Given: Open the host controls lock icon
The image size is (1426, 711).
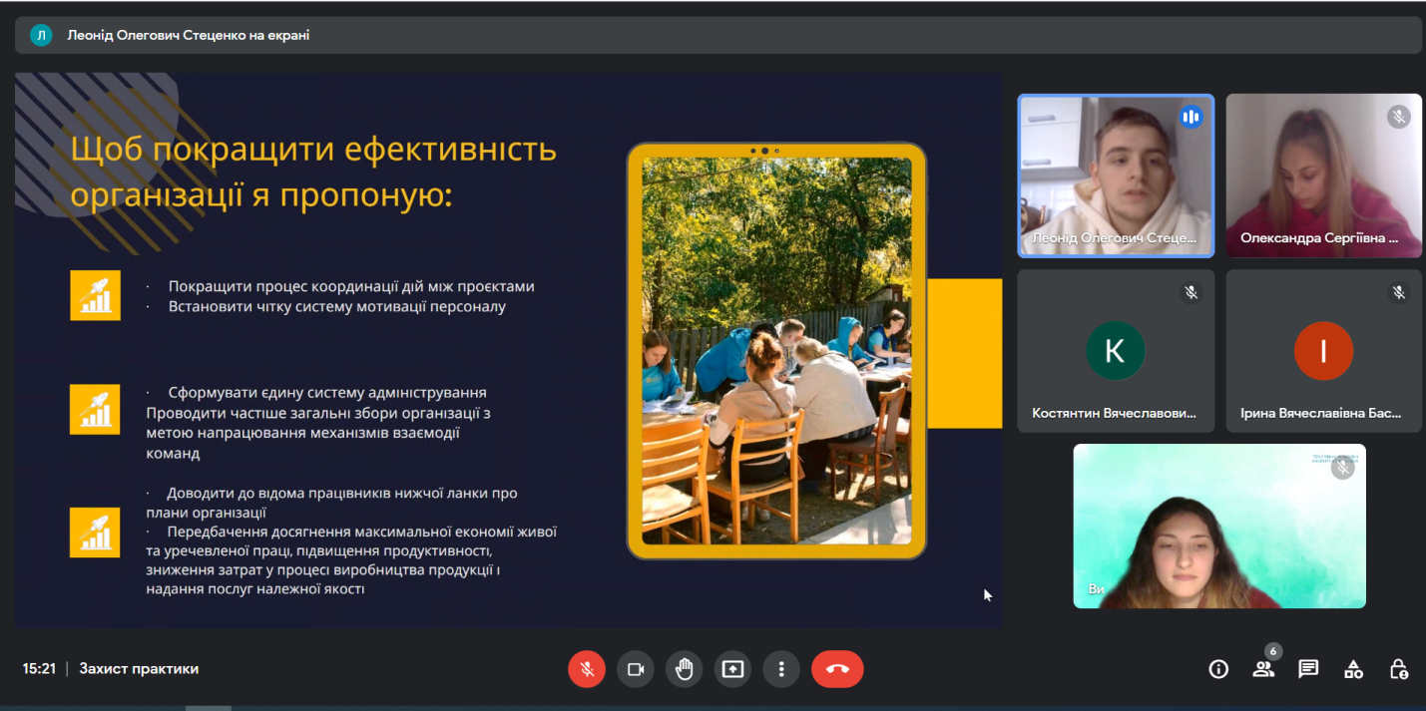Looking at the screenshot, I should click(x=1399, y=669).
